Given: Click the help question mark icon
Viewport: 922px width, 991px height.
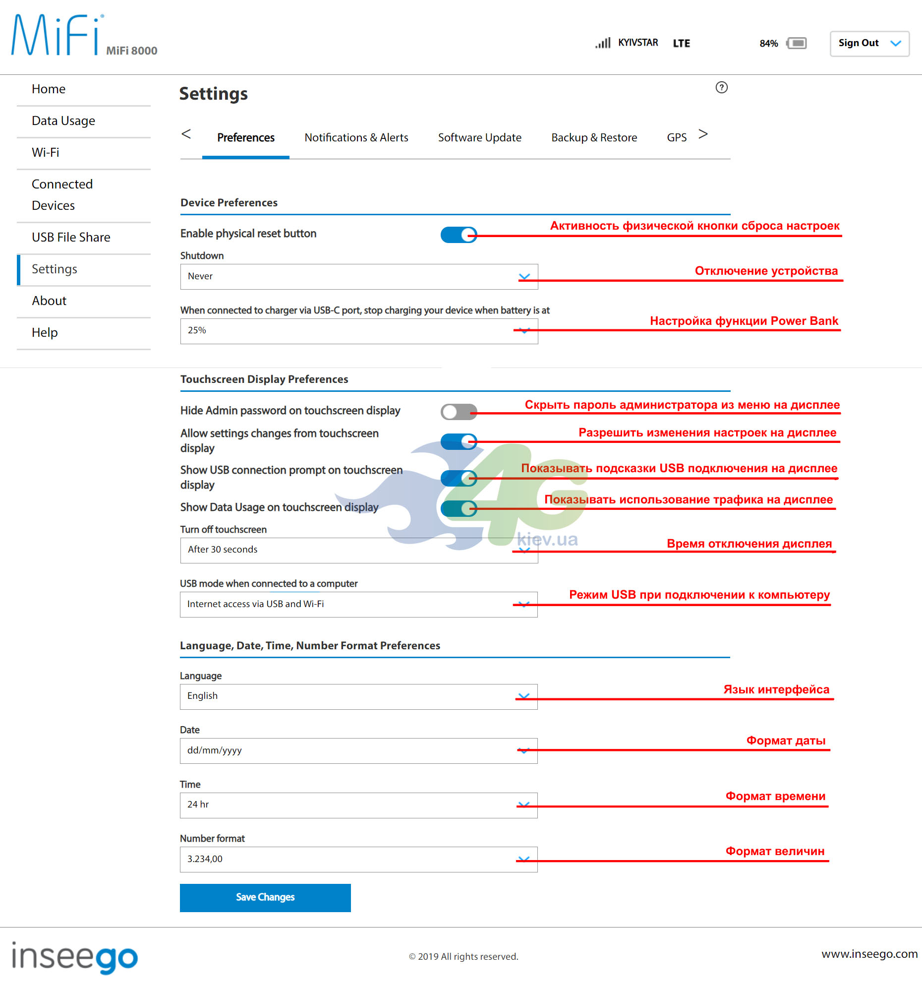Looking at the screenshot, I should 721,87.
